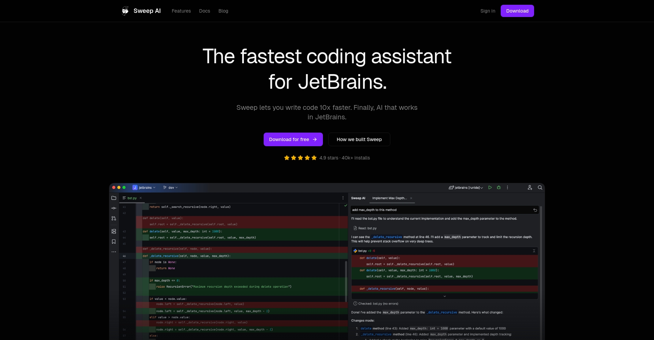Click editor line number 46
This screenshot has width=654, height=340.
point(124,256)
